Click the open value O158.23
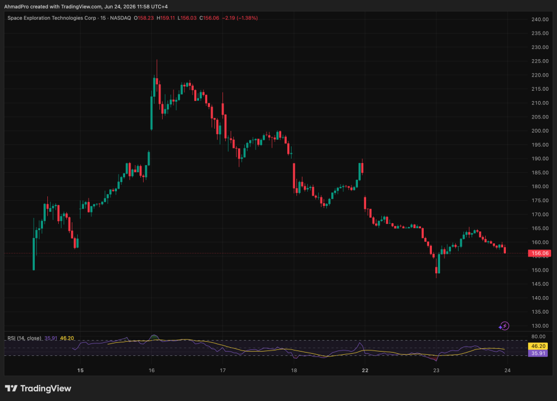 144,18
